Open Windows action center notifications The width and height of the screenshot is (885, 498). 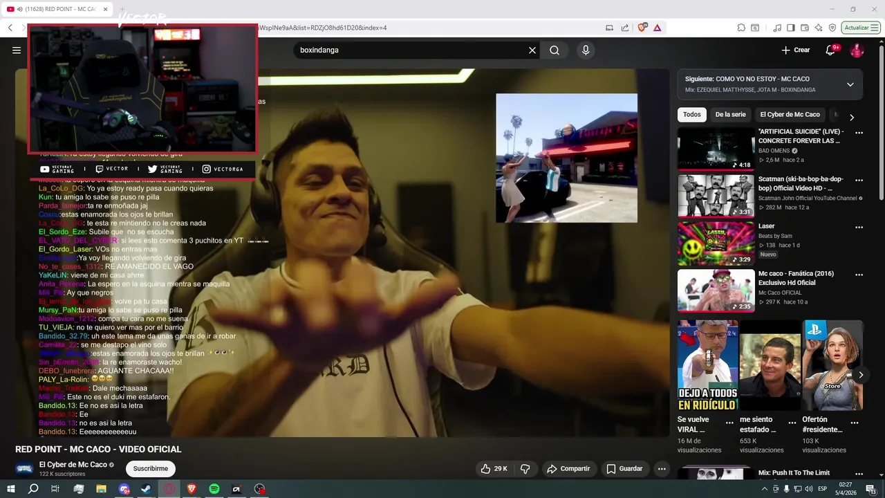(x=872, y=489)
